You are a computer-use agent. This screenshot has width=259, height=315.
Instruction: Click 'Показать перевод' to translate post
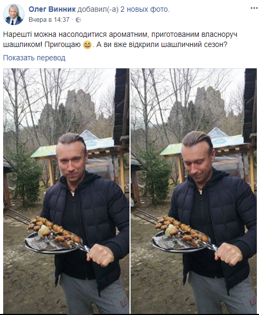pos(34,58)
